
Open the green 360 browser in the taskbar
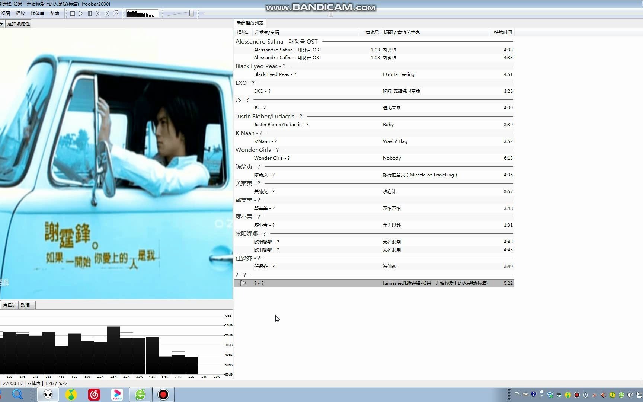[140, 395]
